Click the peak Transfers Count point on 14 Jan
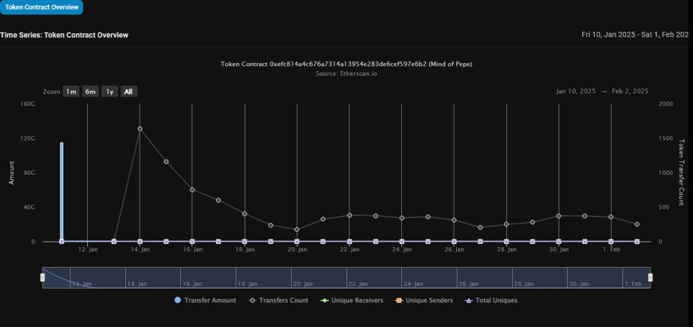 140,128
